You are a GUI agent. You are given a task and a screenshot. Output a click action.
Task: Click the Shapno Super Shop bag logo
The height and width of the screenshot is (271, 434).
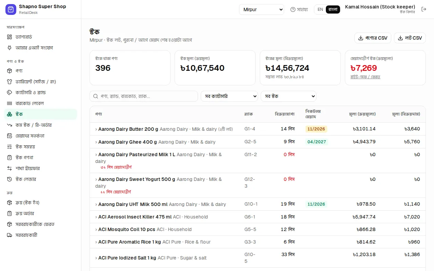click(x=11, y=9)
